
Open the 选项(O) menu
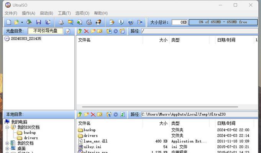click(82, 13)
